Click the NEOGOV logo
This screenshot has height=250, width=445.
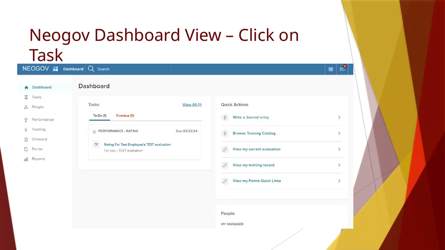pyautogui.click(x=36, y=69)
